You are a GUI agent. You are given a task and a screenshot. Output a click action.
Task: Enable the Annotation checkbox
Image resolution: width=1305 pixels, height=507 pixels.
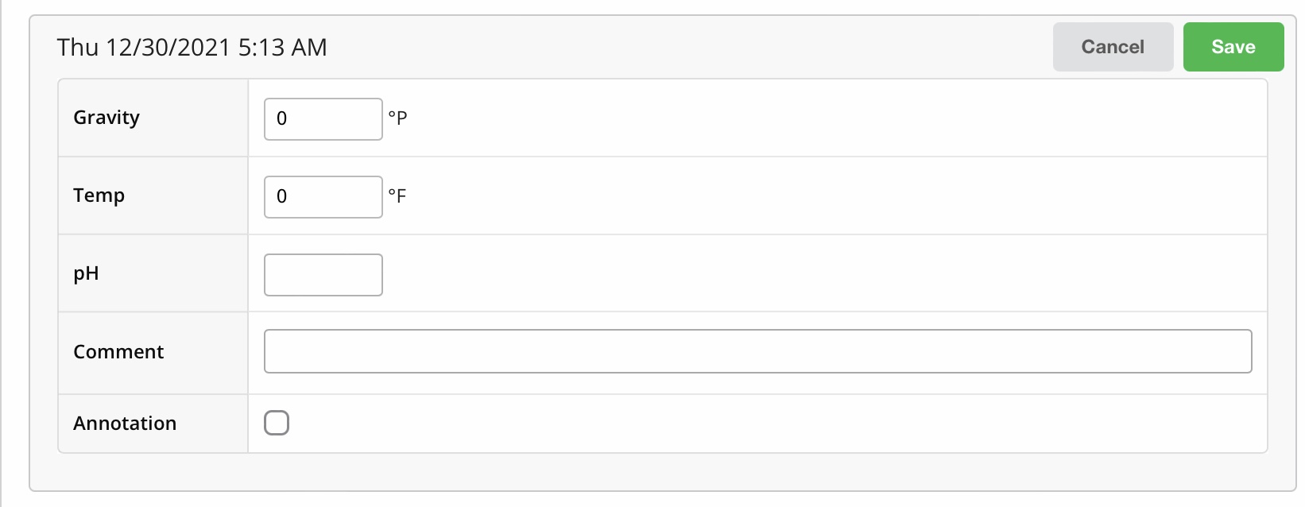(277, 423)
